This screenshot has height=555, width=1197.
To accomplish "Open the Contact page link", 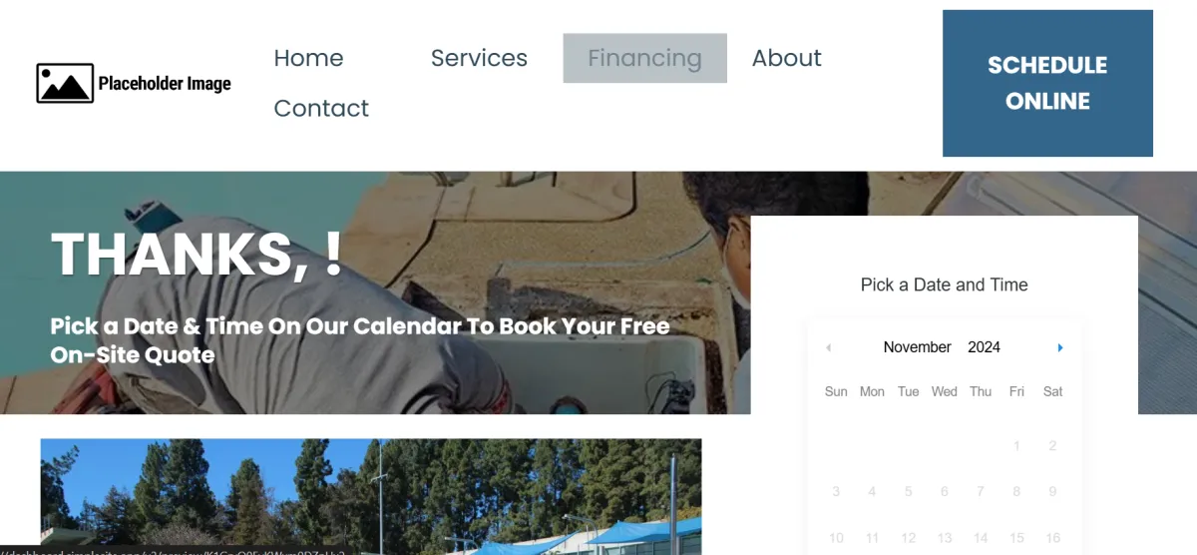I will coord(321,108).
